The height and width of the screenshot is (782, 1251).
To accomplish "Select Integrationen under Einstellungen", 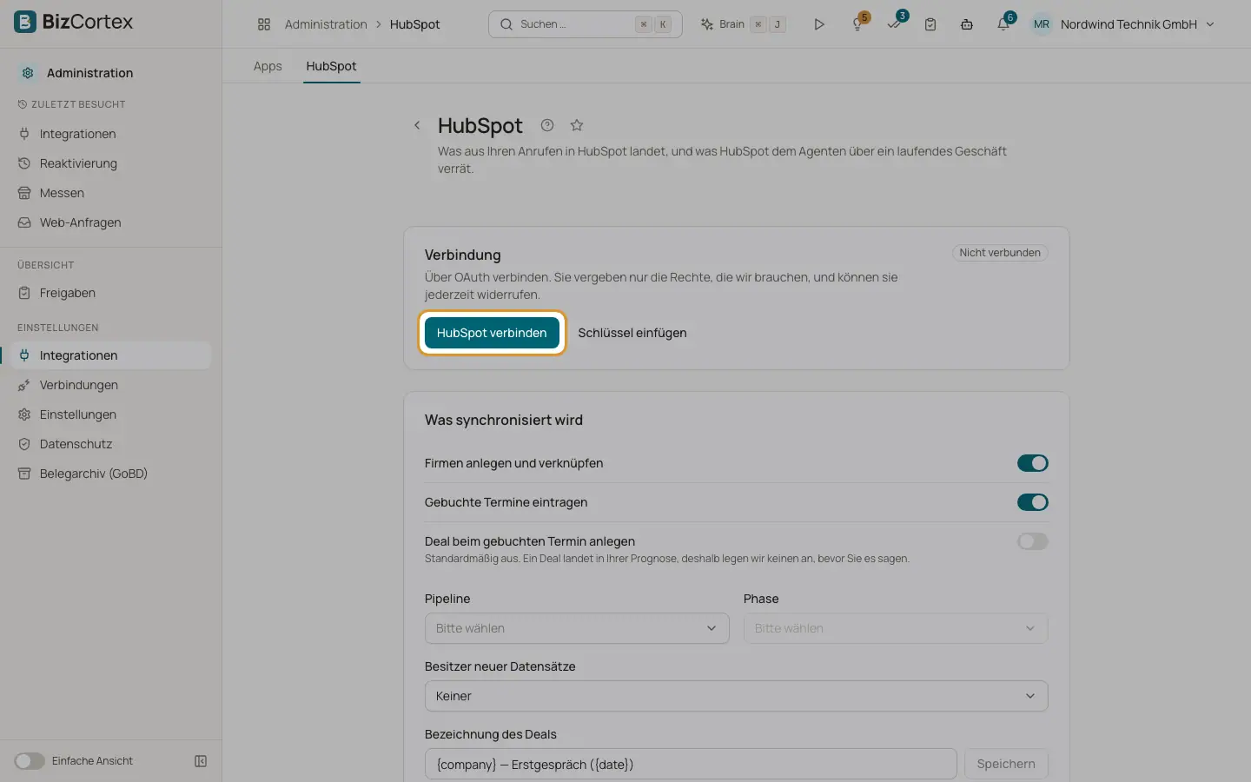I will [x=111, y=355].
